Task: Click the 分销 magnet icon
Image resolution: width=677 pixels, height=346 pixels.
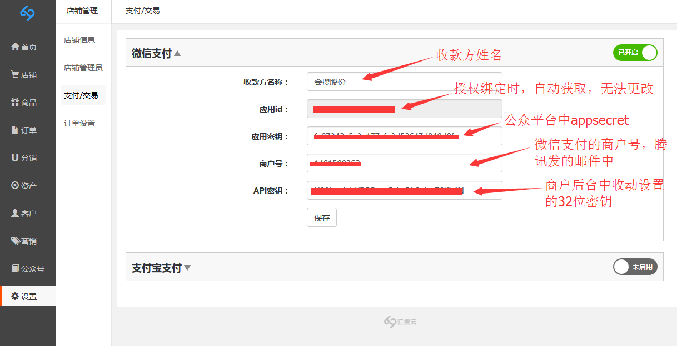Action: point(15,158)
